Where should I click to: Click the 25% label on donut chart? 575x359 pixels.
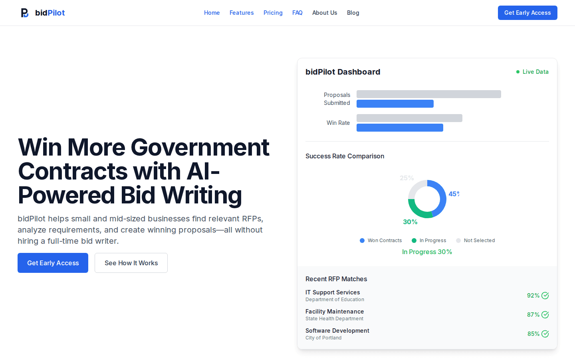(406, 178)
